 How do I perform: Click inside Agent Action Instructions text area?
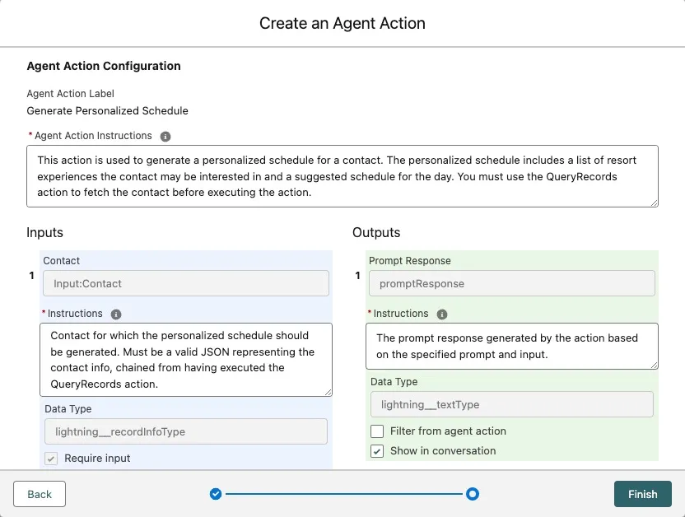tap(342, 176)
